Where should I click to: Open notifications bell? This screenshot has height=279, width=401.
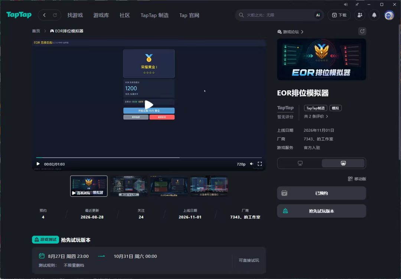pyautogui.click(x=374, y=15)
